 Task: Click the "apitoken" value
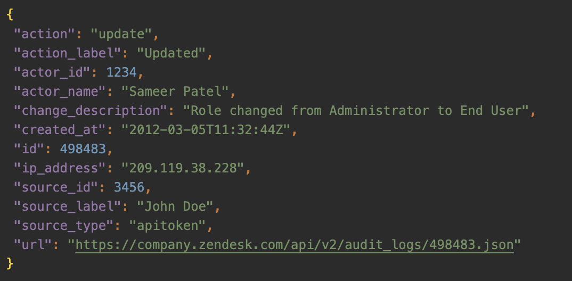(x=167, y=226)
